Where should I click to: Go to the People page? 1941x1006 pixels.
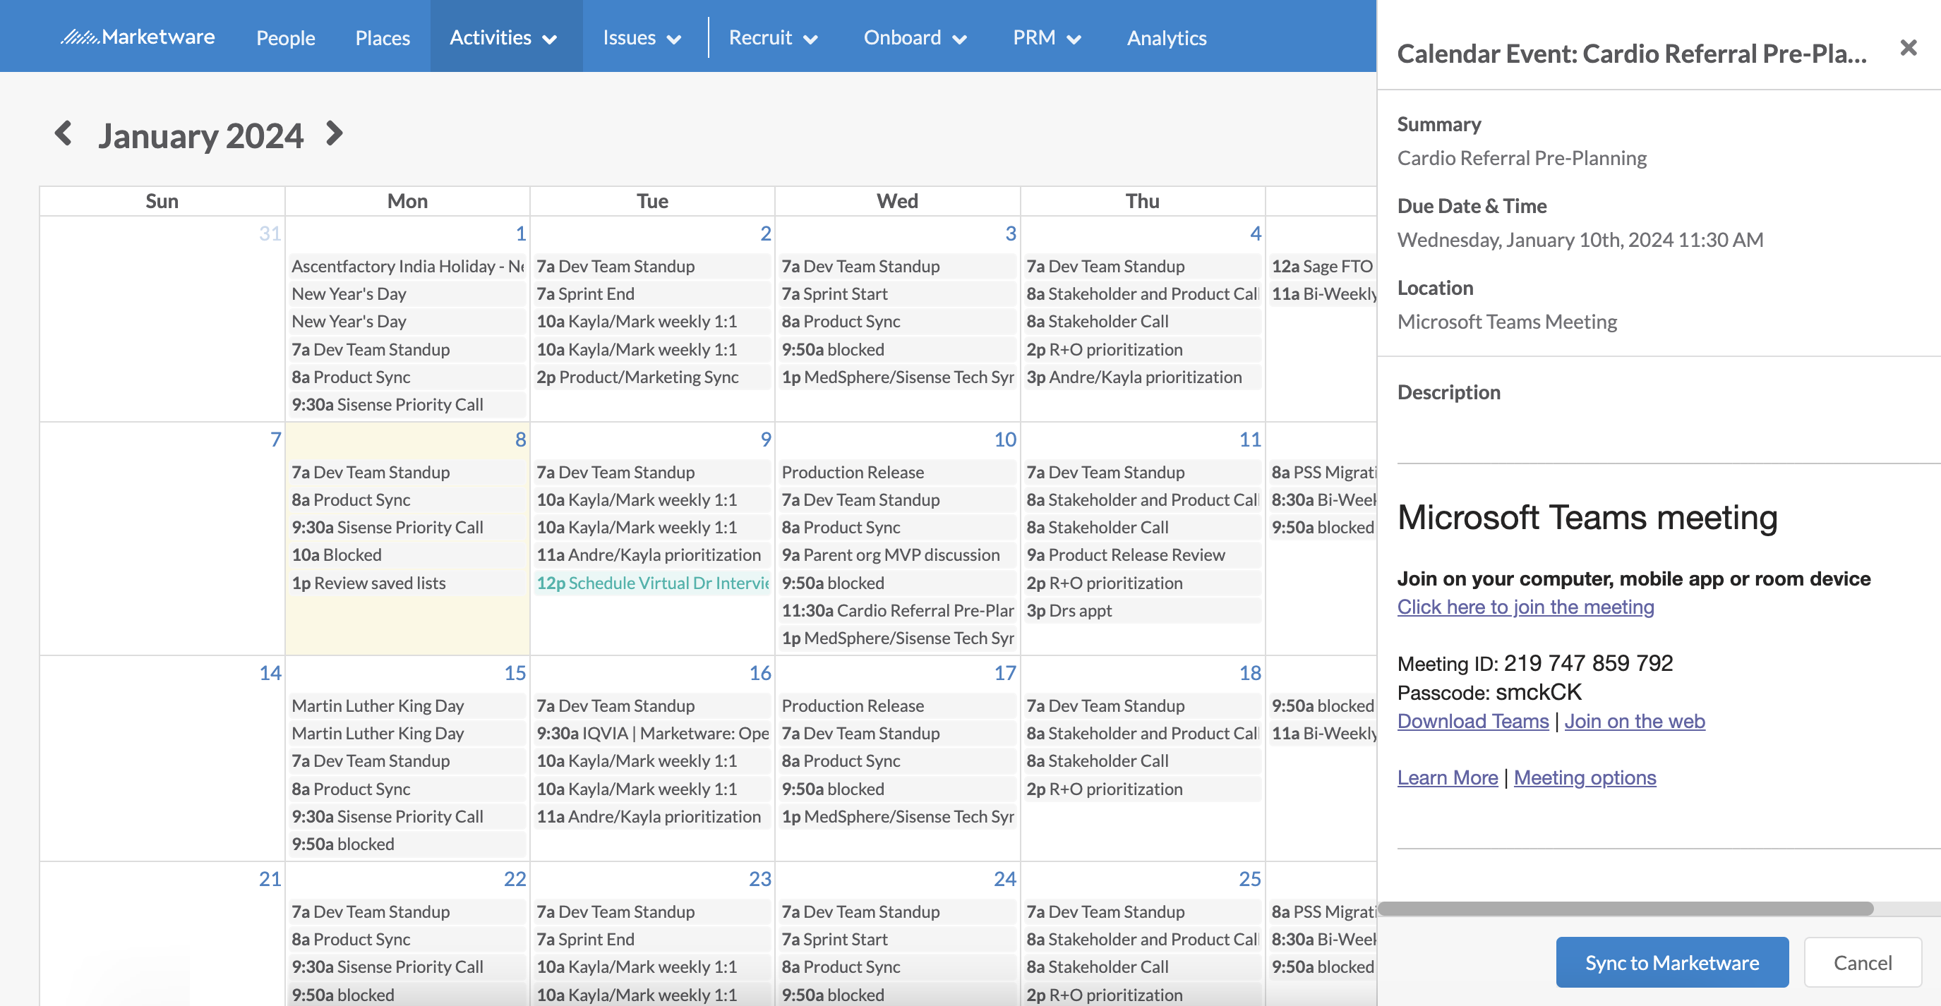coord(286,37)
